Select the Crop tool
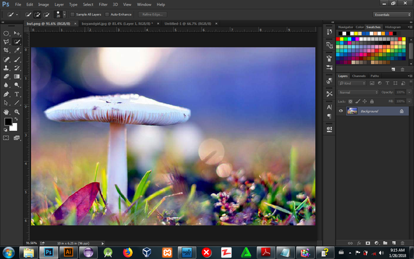This screenshot has width=414, height=259. click(x=6, y=50)
